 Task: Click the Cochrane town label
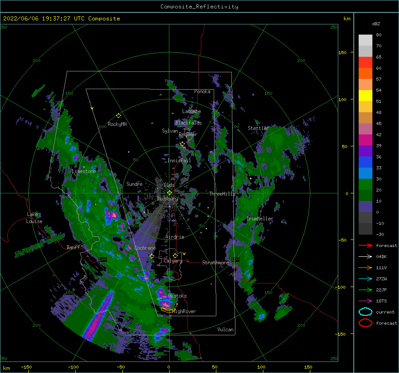pyautogui.click(x=145, y=248)
